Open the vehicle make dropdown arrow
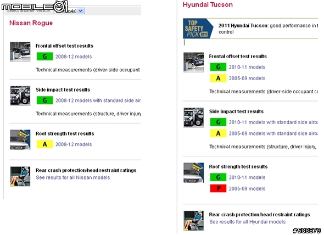The width and height of the screenshot is (324, 235). 81,11
